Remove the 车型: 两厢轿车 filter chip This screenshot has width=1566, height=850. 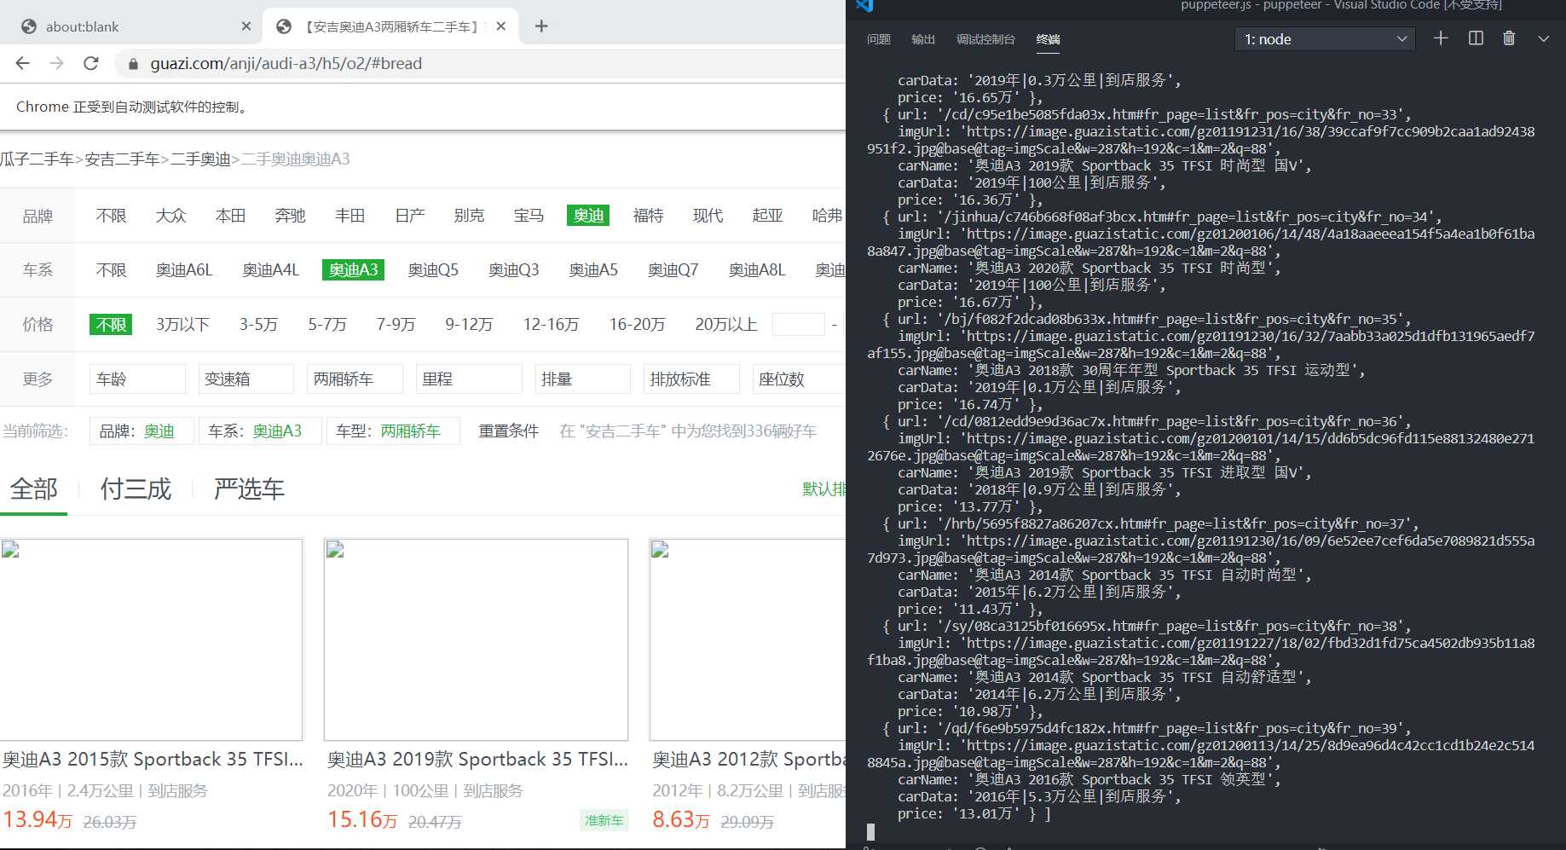pyautogui.click(x=393, y=431)
